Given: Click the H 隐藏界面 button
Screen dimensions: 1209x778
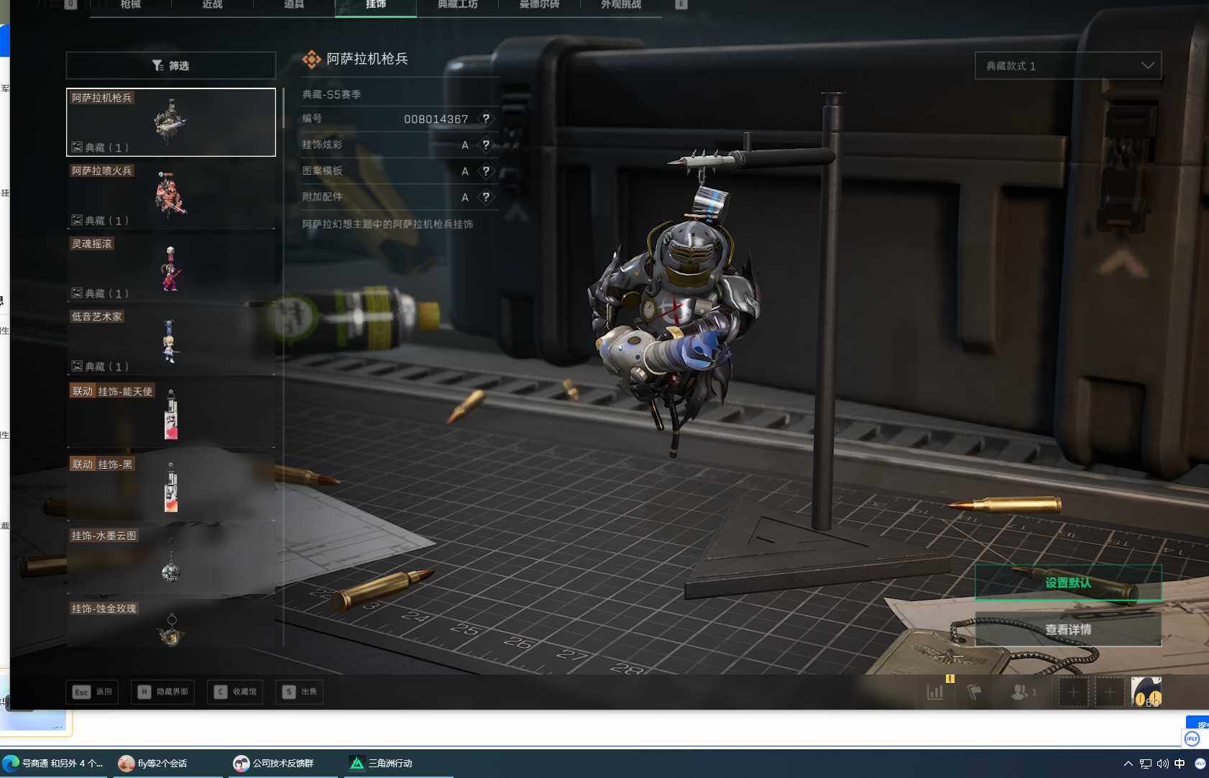Looking at the screenshot, I should (x=163, y=692).
